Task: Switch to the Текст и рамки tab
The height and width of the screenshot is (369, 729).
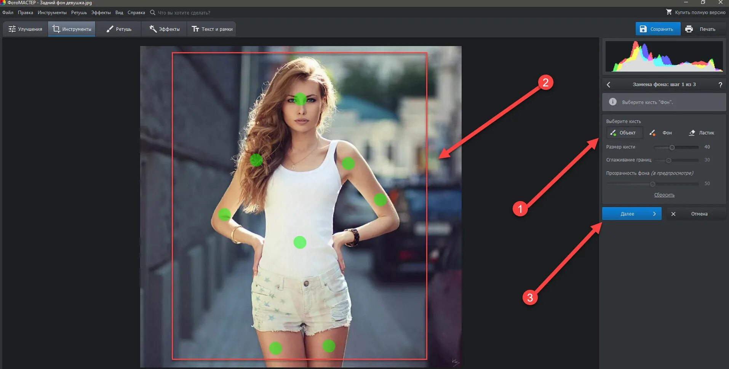Action: point(212,29)
